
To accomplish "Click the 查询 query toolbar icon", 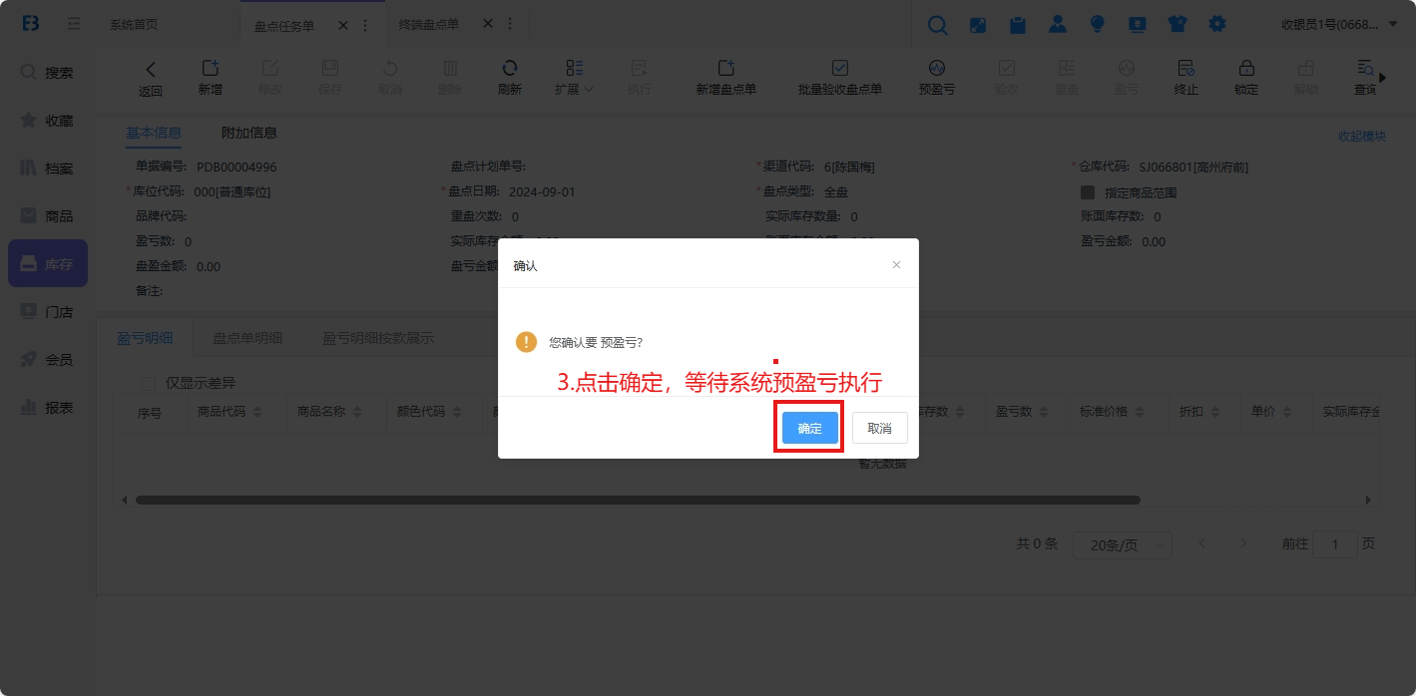I will (x=1364, y=68).
